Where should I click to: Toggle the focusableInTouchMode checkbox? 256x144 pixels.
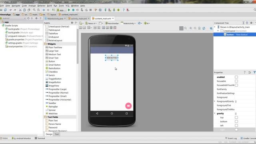point(236,85)
